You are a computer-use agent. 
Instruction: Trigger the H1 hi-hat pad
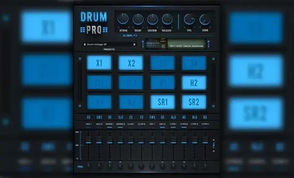tap(162, 82)
